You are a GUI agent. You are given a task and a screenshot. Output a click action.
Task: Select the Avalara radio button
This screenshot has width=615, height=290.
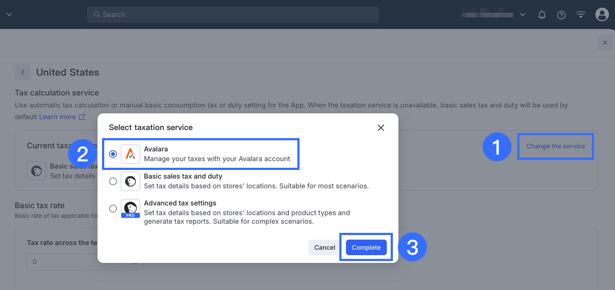click(113, 154)
